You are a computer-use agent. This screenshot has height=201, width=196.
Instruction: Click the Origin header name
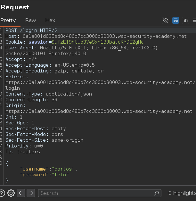(x=15, y=105)
